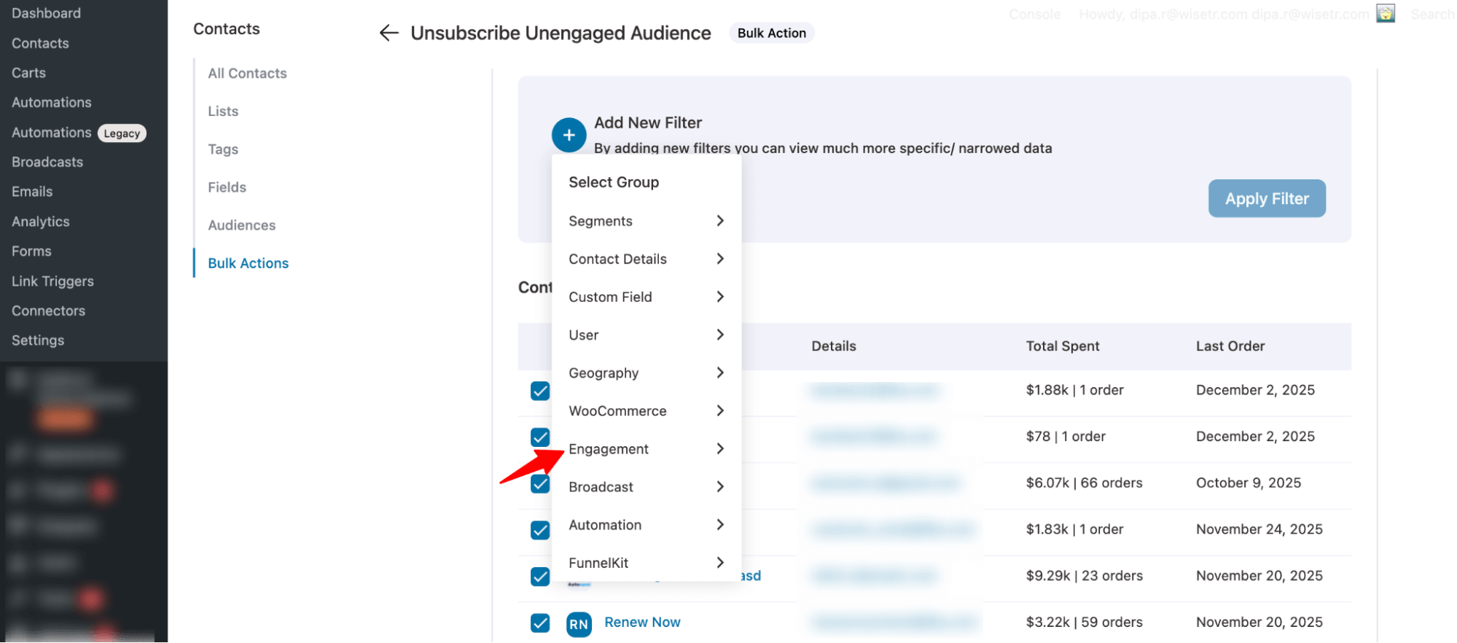Uncheck the checkbox for the $6.07k row
The image size is (1457, 643).
click(540, 483)
